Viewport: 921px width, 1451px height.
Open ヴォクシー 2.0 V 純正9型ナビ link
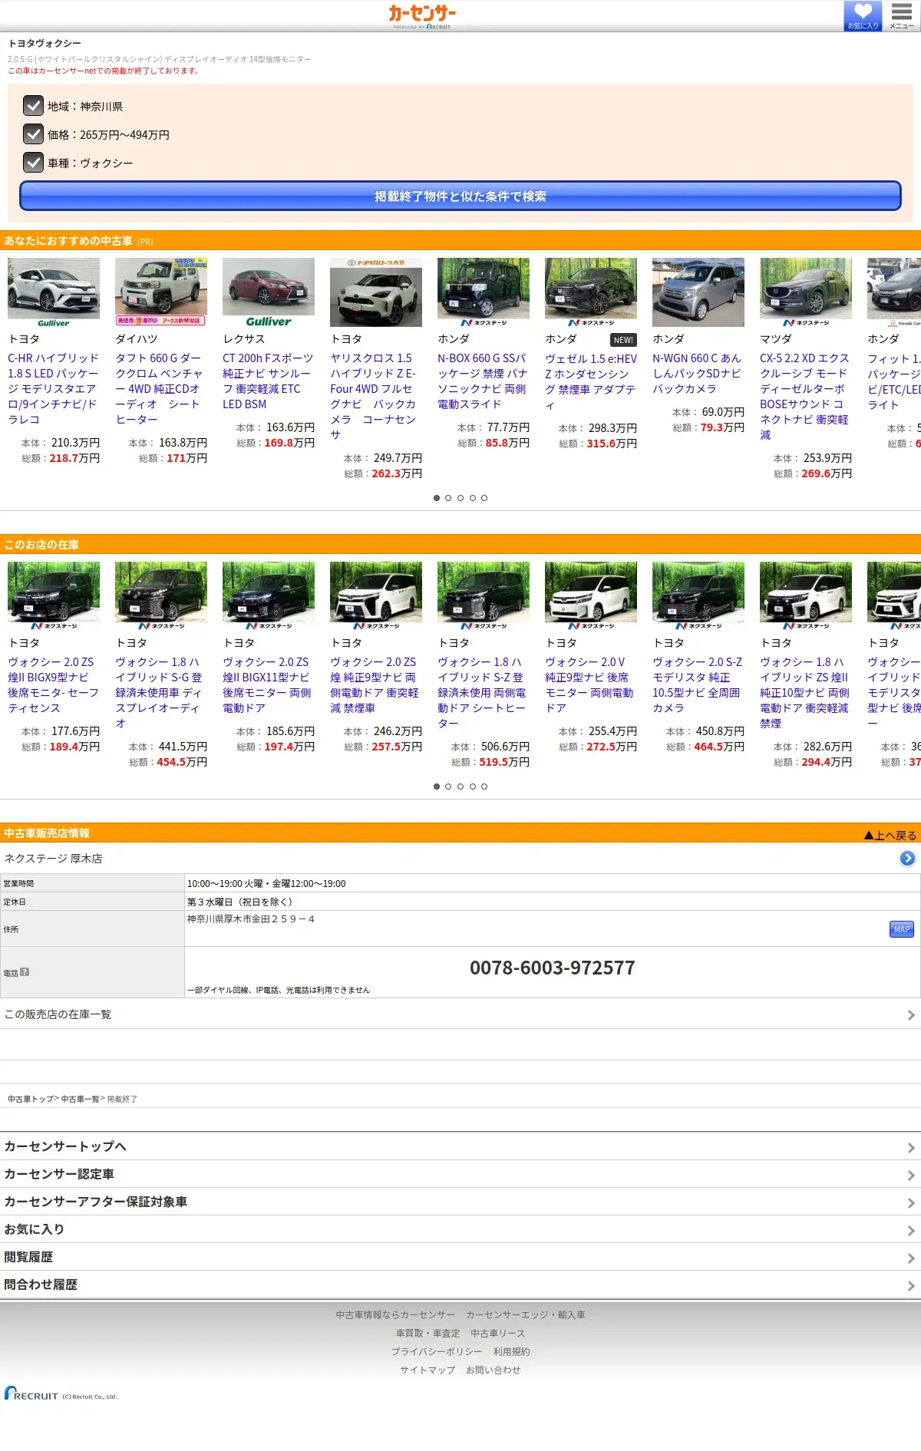click(589, 685)
